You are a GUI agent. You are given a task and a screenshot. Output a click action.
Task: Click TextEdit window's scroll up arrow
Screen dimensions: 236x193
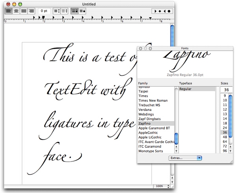coord(172,178)
